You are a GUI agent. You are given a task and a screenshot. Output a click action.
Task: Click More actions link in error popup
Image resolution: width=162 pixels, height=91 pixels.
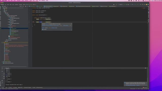coord(66,25)
